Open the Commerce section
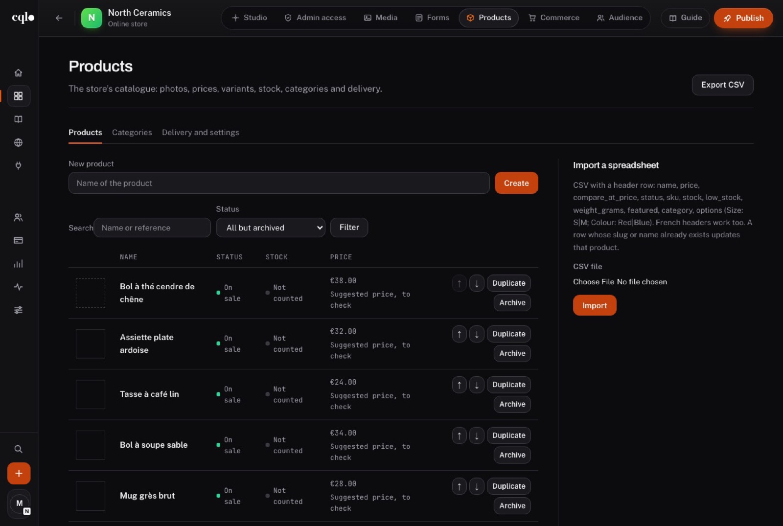This screenshot has height=526, width=783. coord(554,18)
